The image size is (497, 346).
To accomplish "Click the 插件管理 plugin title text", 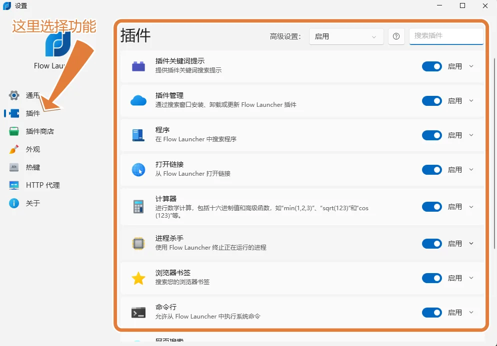I will point(169,95).
